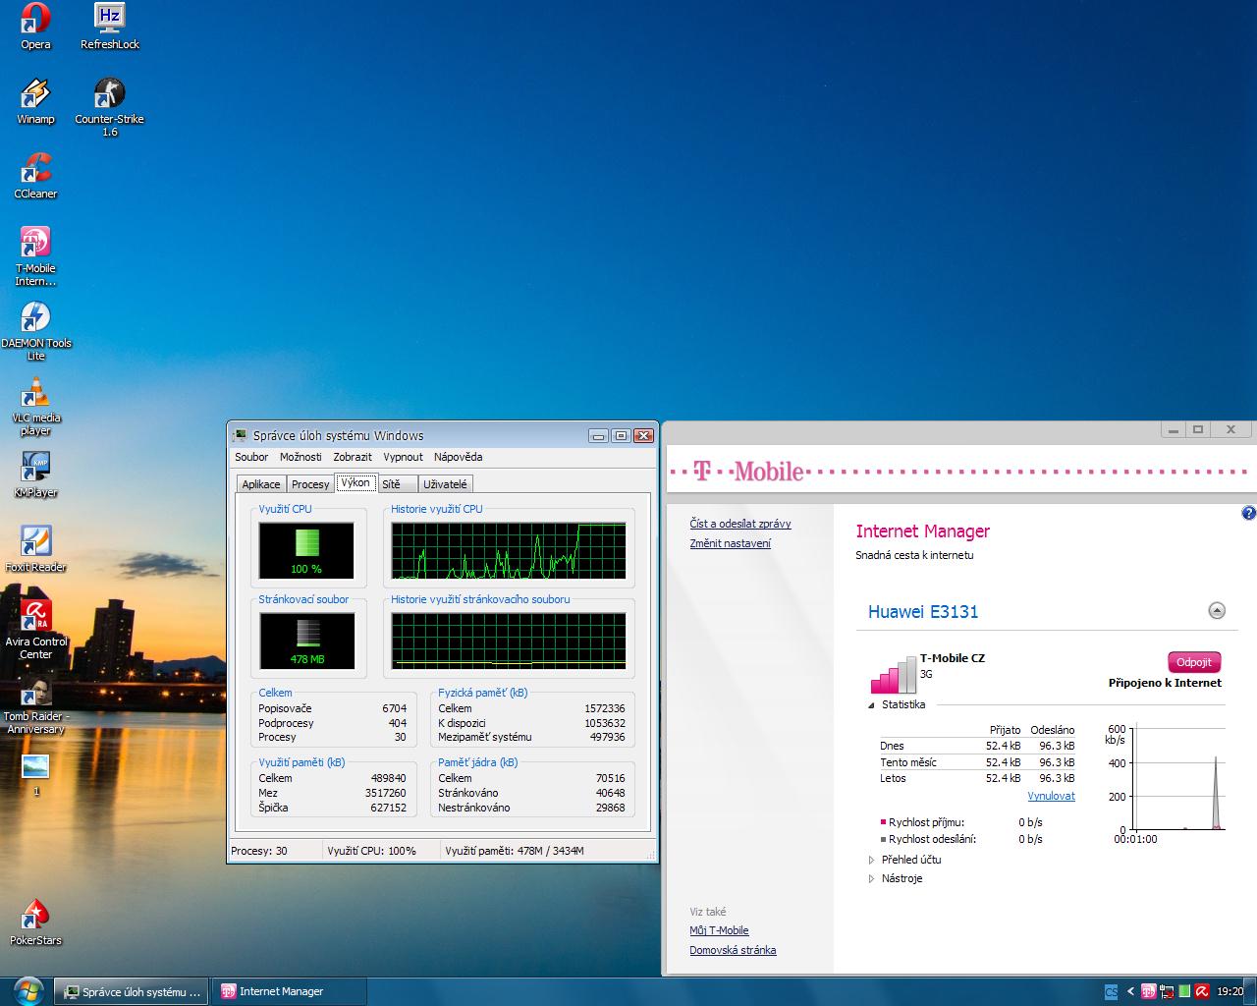Open the VLC media player icon
Viewport: 1257px width, 1006px height.
click(35, 394)
